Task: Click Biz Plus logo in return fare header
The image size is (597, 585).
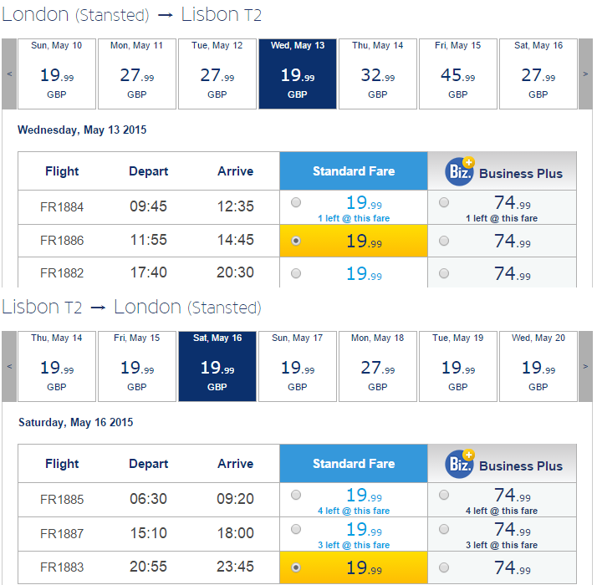Action: click(460, 464)
